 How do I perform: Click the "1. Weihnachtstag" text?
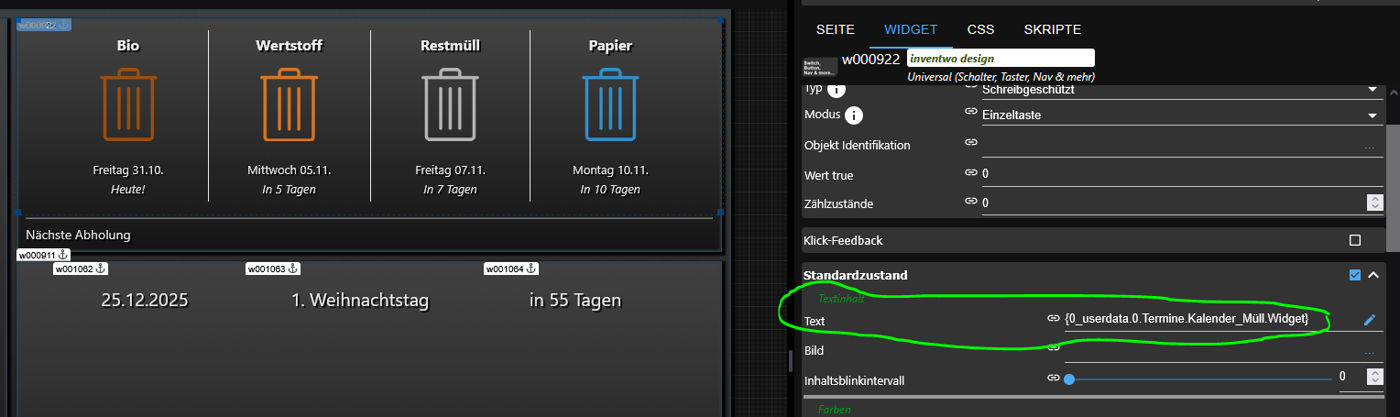pos(360,300)
